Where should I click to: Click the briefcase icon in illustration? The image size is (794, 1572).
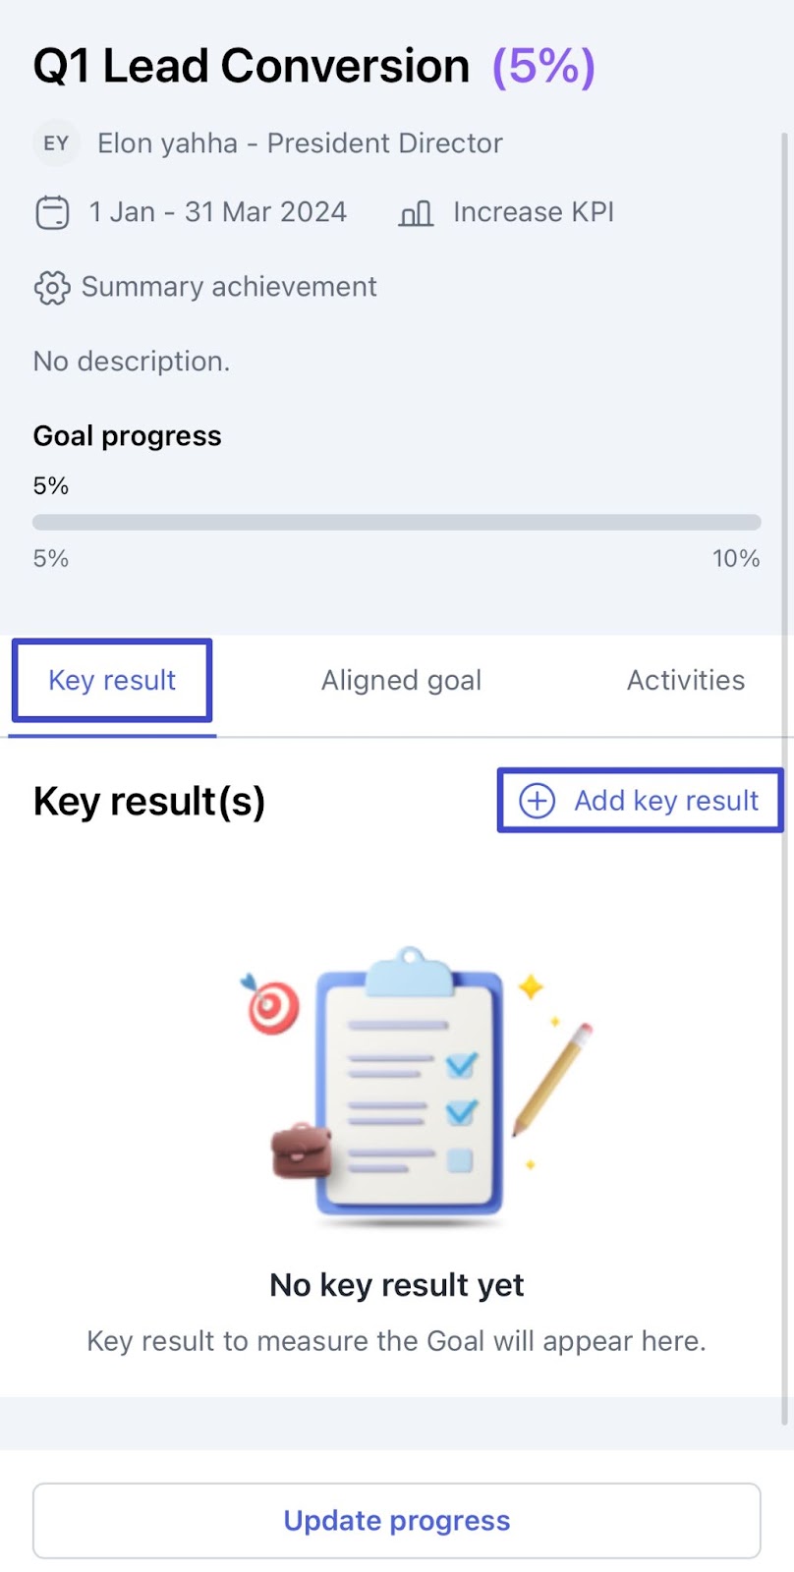(302, 1151)
